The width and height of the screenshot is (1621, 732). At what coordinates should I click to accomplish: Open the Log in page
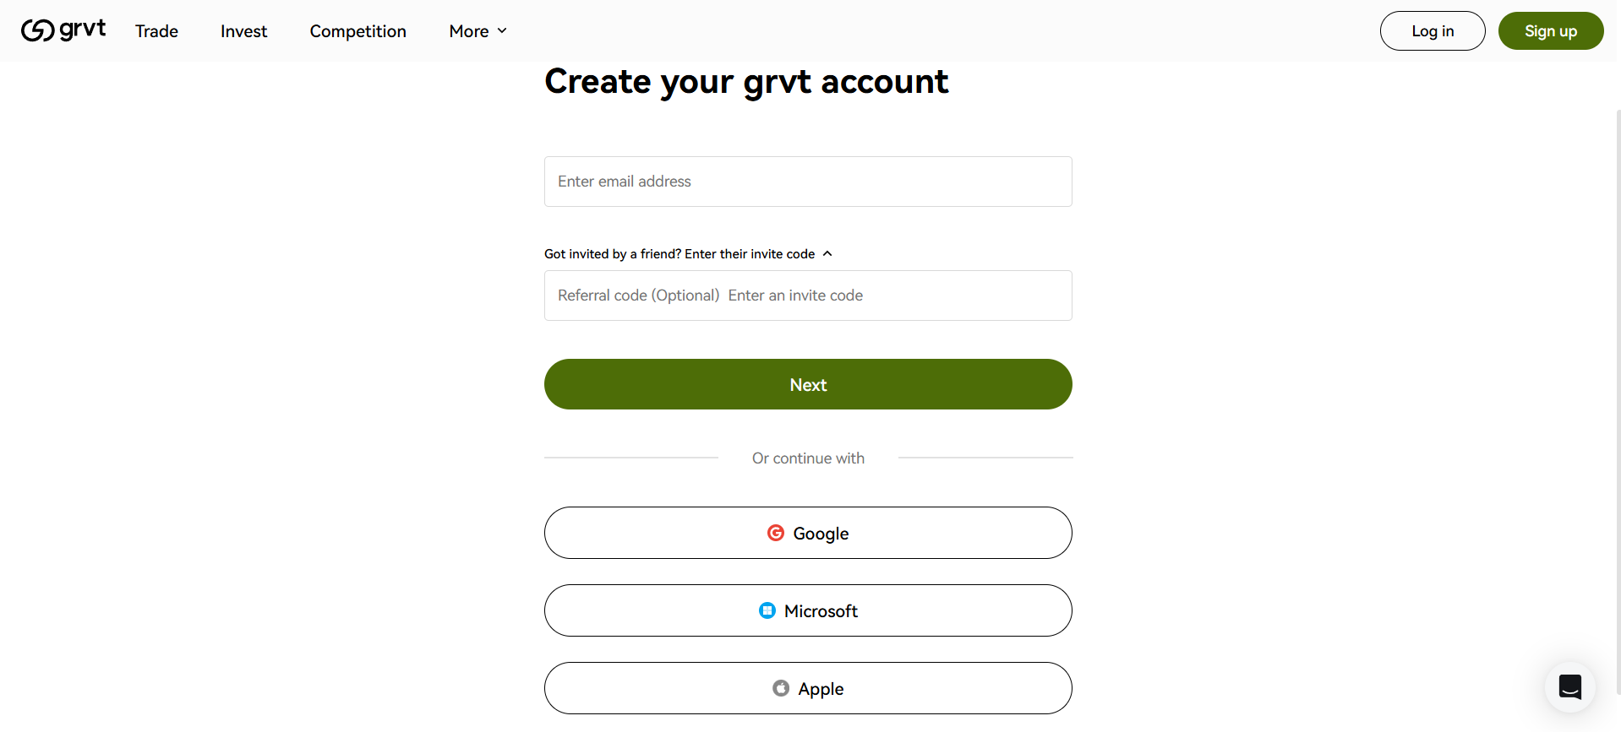1432,30
